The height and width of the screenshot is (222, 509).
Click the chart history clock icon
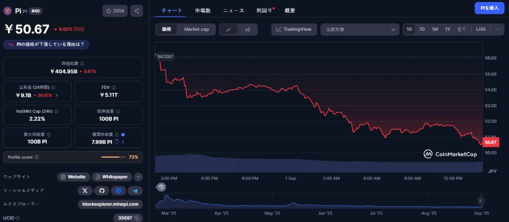point(162,187)
